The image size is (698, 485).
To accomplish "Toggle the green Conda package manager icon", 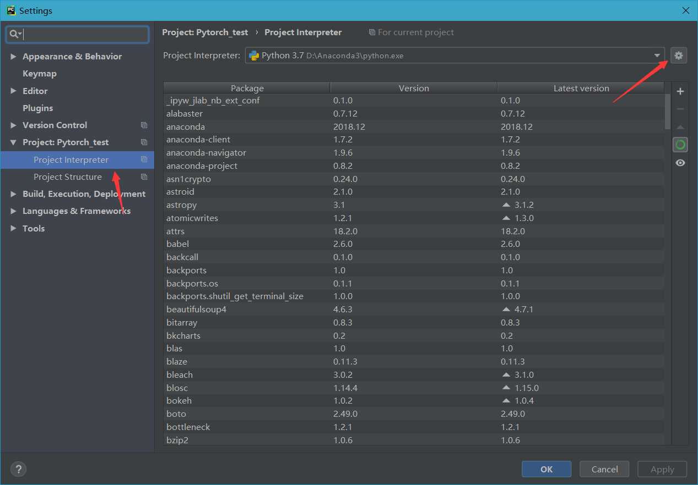I will click(x=680, y=145).
